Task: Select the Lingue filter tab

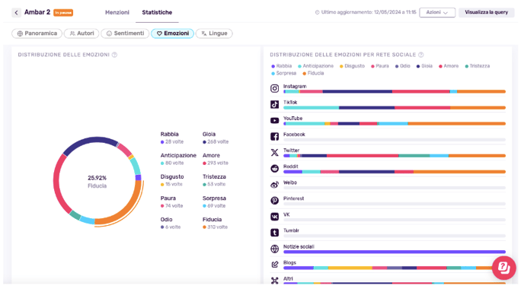Action: (x=214, y=33)
